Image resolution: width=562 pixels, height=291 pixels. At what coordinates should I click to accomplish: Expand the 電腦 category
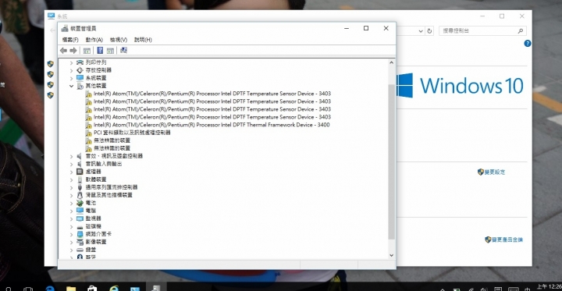[71, 211]
